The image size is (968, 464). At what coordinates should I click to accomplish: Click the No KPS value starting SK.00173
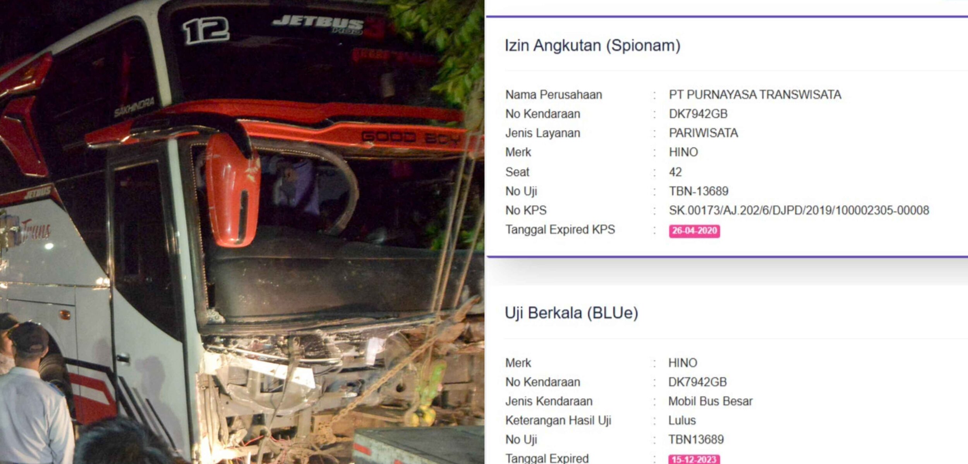(x=798, y=210)
